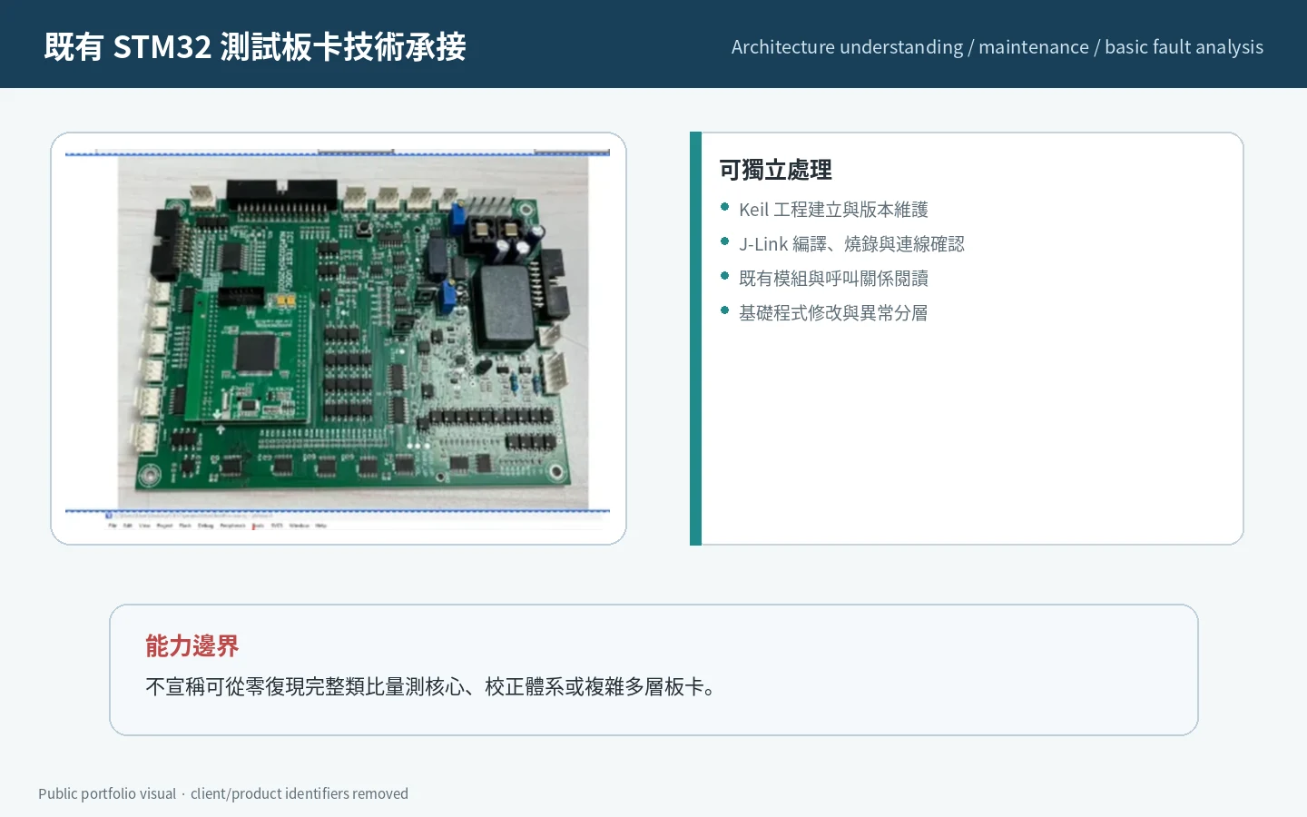Select the slide title 既有 STM32 測試板卡技術承接
This screenshot has width=1307, height=817.
[255, 46]
